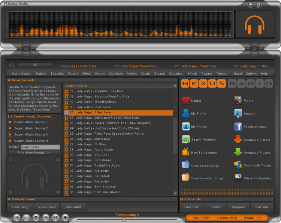Image resolution: width=281 pixels, height=223 pixels.
Task: Toggle the box beside 21: Poker Face
Action: pos(67,113)
